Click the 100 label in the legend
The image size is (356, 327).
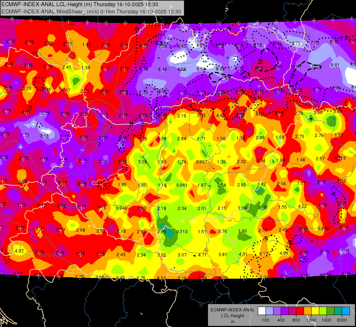[x=265, y=320]
